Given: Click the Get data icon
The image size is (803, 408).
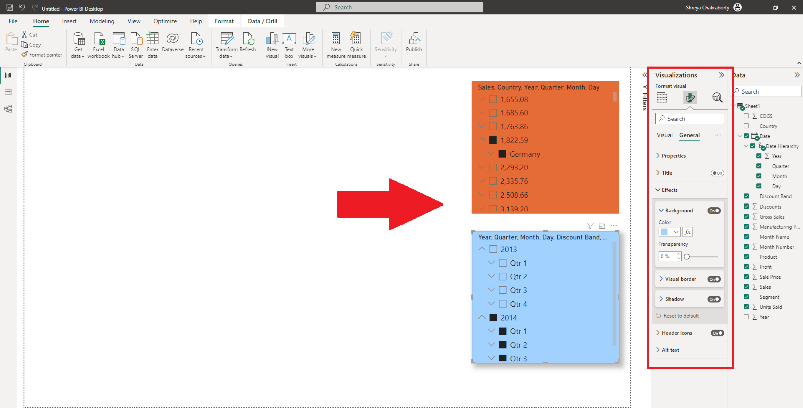Looking at the screenshot, I should point(79,40).
